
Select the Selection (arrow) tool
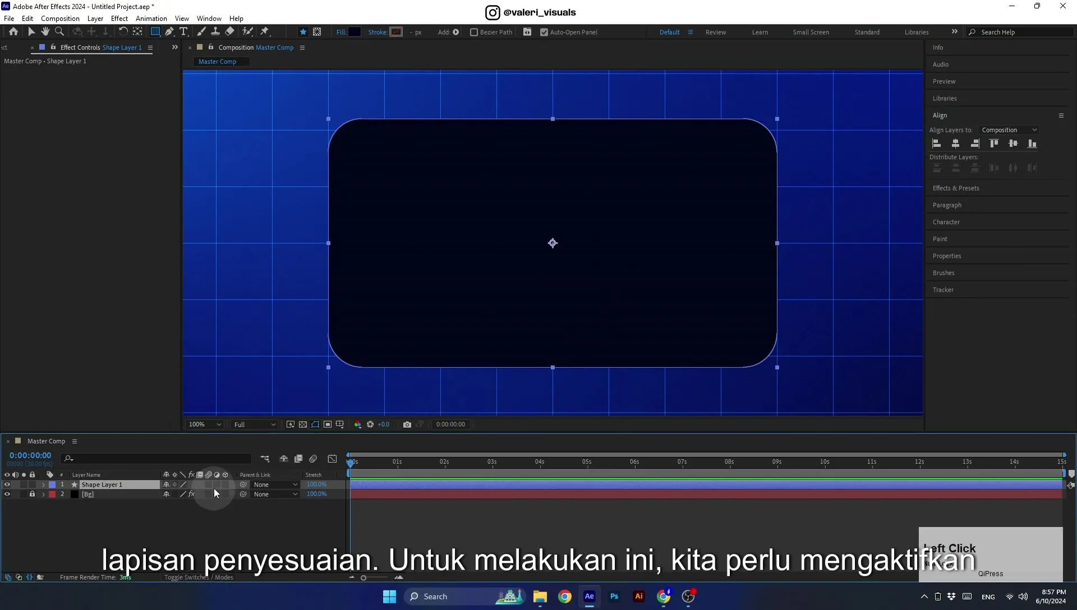pos(31,32)
